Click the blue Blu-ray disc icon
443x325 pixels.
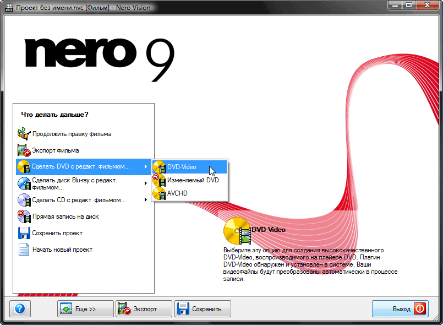click(24, 183)
